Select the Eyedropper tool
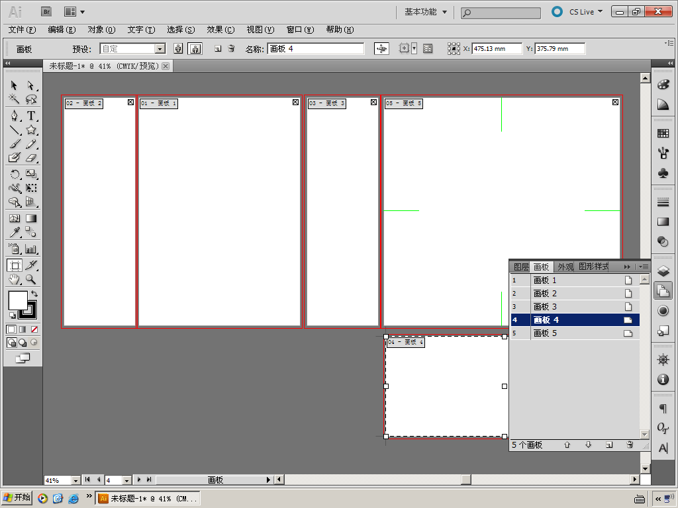The height and width of the screenshot is (508, 678). tap(14, 232)
